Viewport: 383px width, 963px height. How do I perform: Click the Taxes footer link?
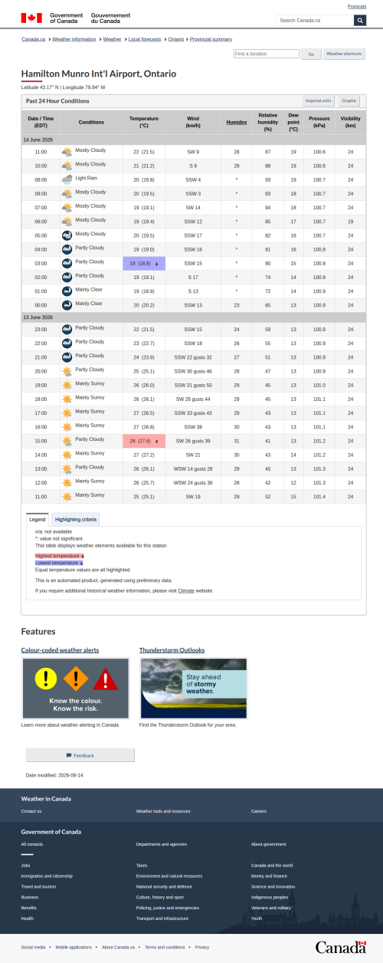coord(142,865)
